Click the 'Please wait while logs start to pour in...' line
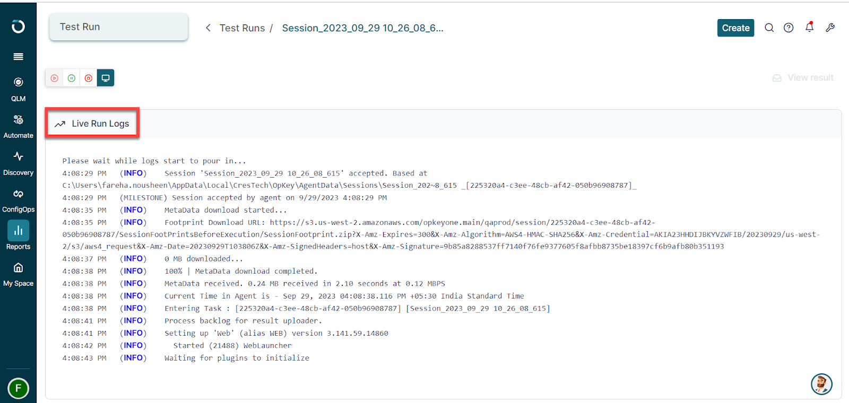This screenshot has width=849, height=403. 154,161
